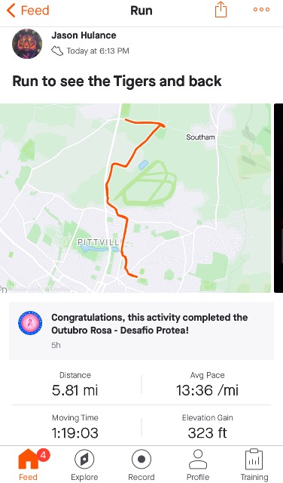Image resolution: width=283 pixels, height=483 pixels.
Task: Open the Profile tab
Action: tap(198, 465)
